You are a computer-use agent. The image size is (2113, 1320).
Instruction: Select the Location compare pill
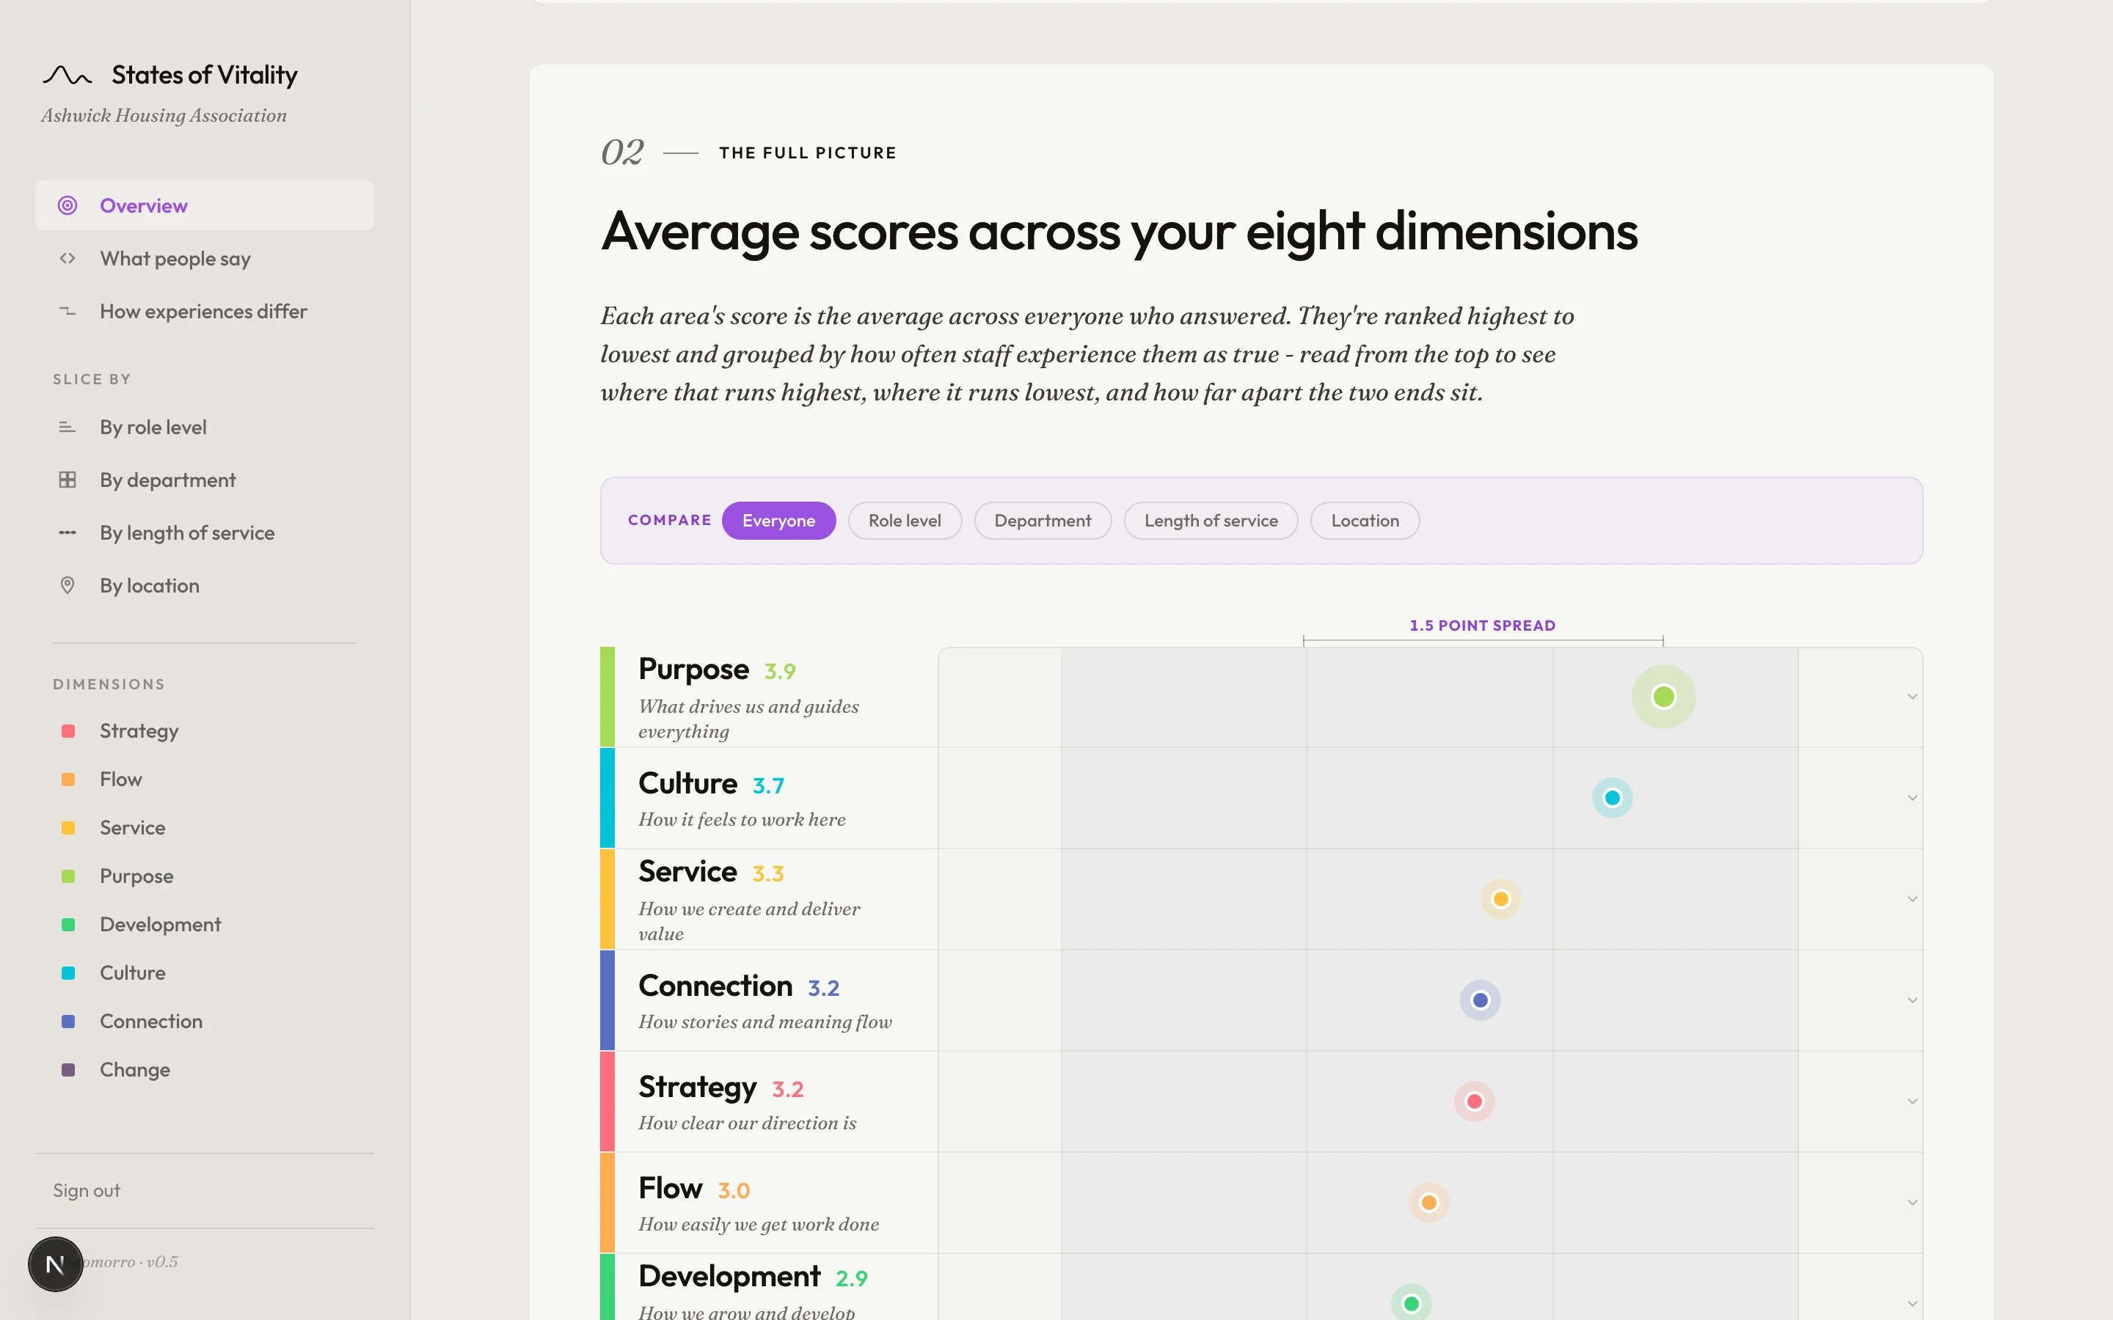(1365, 521)
